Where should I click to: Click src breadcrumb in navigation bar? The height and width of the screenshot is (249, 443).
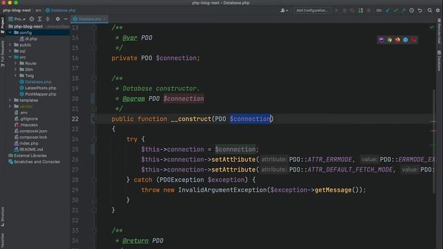tap(38, 10)
